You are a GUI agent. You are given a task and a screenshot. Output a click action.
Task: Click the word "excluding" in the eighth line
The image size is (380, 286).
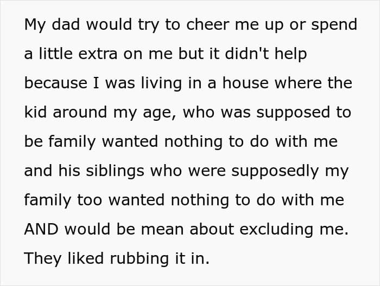(276, 230)
